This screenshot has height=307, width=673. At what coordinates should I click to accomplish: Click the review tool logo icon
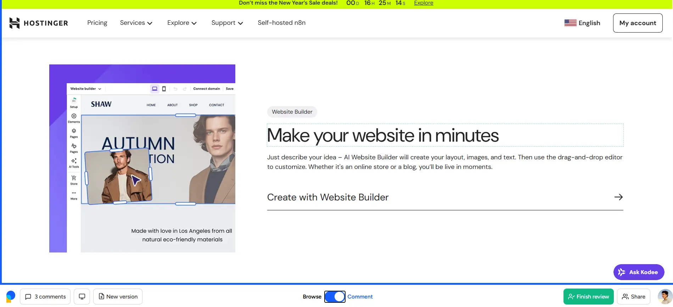point(11,297)
